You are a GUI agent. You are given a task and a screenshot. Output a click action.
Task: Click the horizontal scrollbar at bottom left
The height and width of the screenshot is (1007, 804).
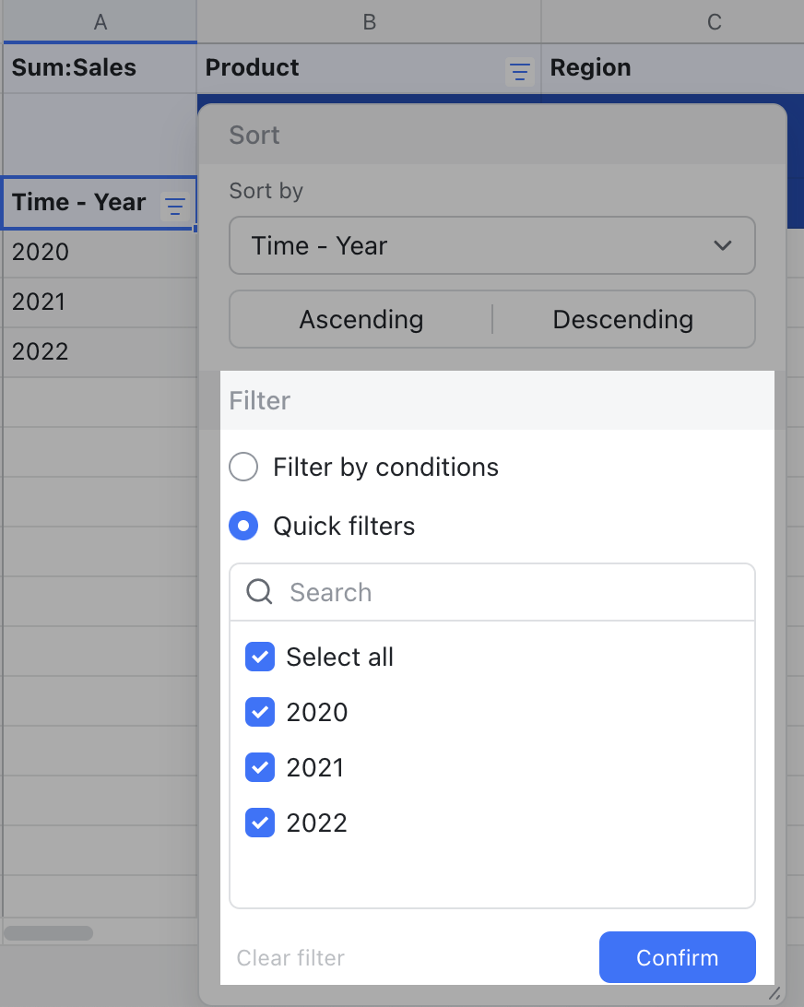[50, 932]
